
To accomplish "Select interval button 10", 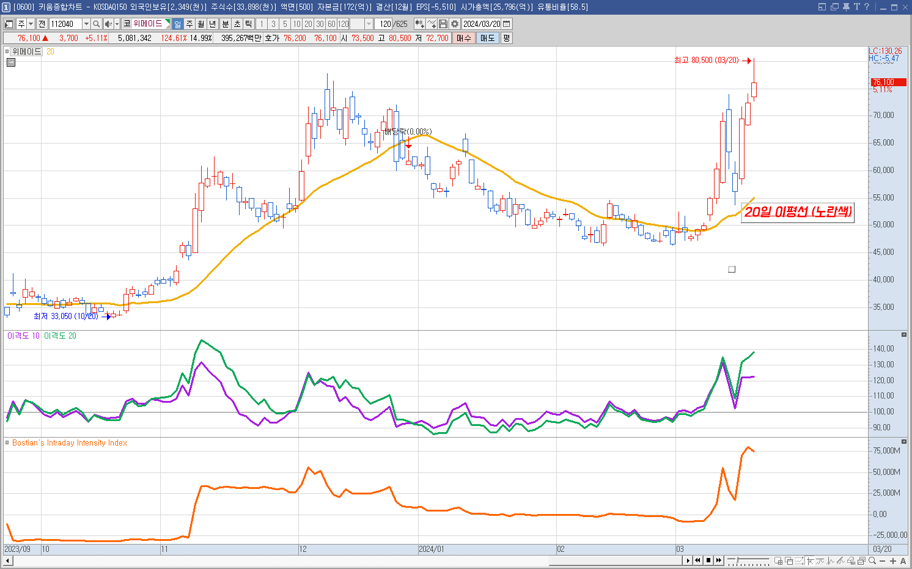I will tap(296, 24).
